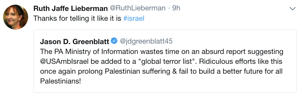302x97 pixels.
Task: Expand the tweet options chevron menu
Action: (x=293, y=9)
